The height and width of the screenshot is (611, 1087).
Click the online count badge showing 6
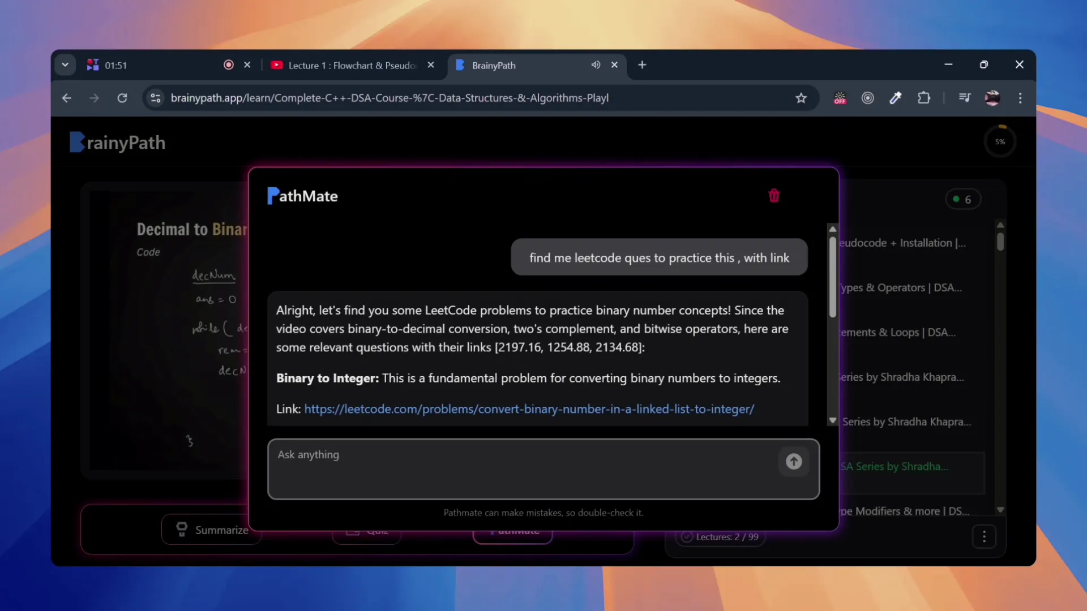coord(962,199)
